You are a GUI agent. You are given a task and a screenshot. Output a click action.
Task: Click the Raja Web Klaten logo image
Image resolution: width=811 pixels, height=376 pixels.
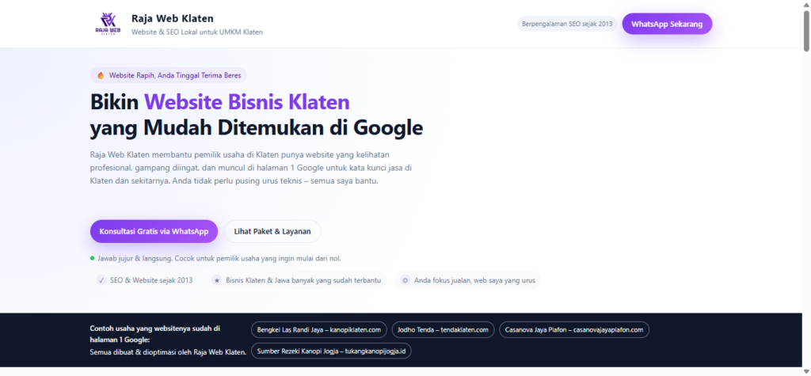(x=108, y=24)
